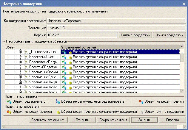
Task: Click the yellow cube 'редактируется с сохранением поддержки' legend icon
Action: (58, 112)
